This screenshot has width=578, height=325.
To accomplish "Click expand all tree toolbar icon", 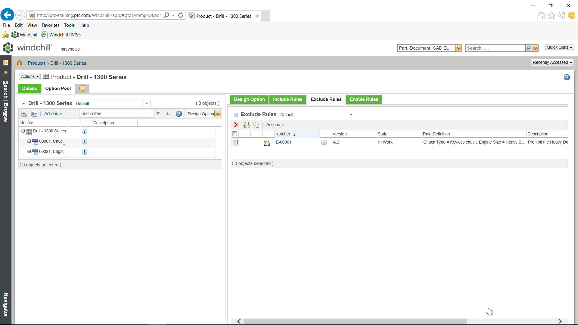I will point(24,114).
